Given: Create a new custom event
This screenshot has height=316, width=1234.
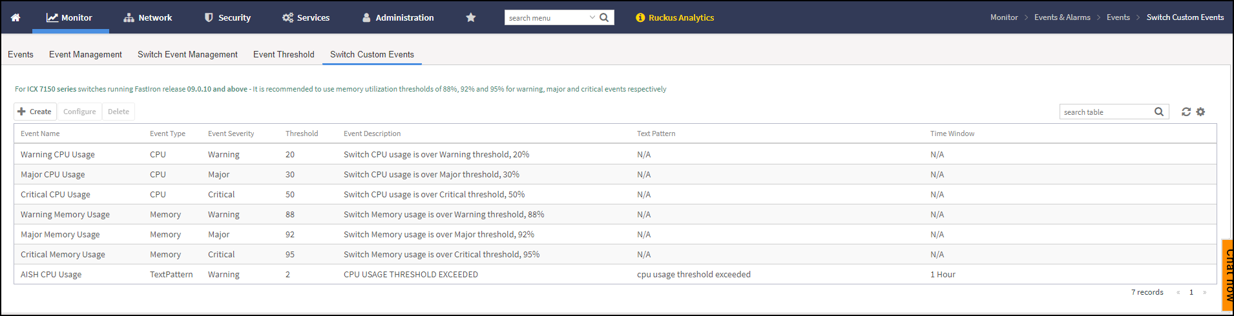Looking at the screenshot, I should click(x=35, y=112).
